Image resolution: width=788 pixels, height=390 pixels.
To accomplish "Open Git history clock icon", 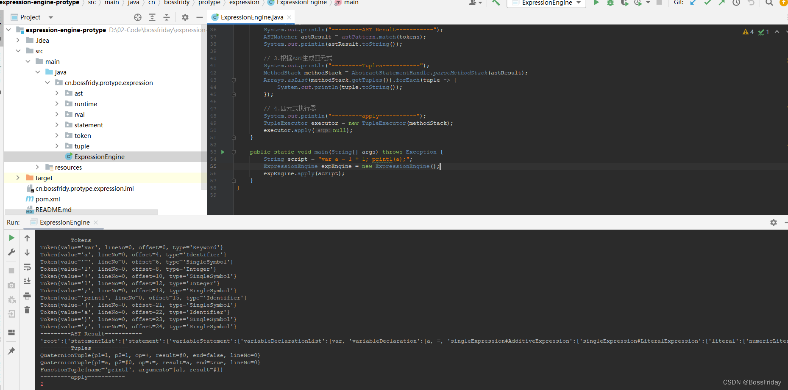I will (736, 3).
